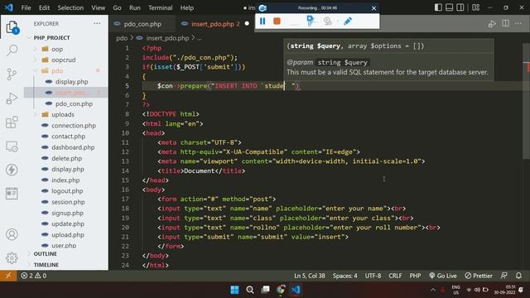Run the PHP file from editor toolbar
The height and width of the screenshot is (298, 530).
click(x=492, y=24)
